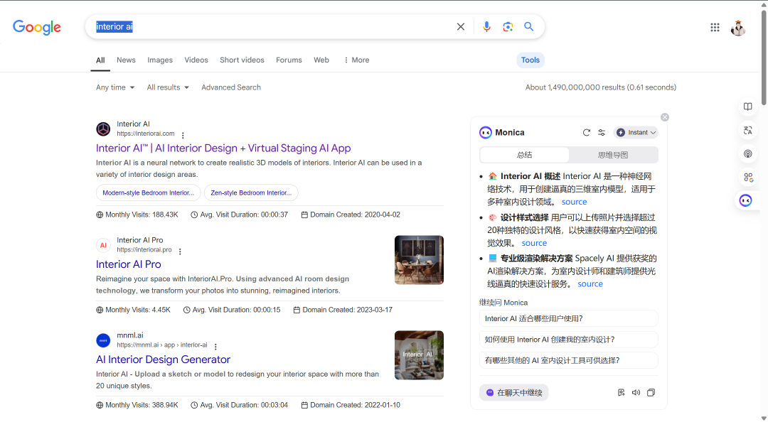Viewport: 768px width, 422px height.
Task: Open first summary source link
Action: [x=574, y=202]
